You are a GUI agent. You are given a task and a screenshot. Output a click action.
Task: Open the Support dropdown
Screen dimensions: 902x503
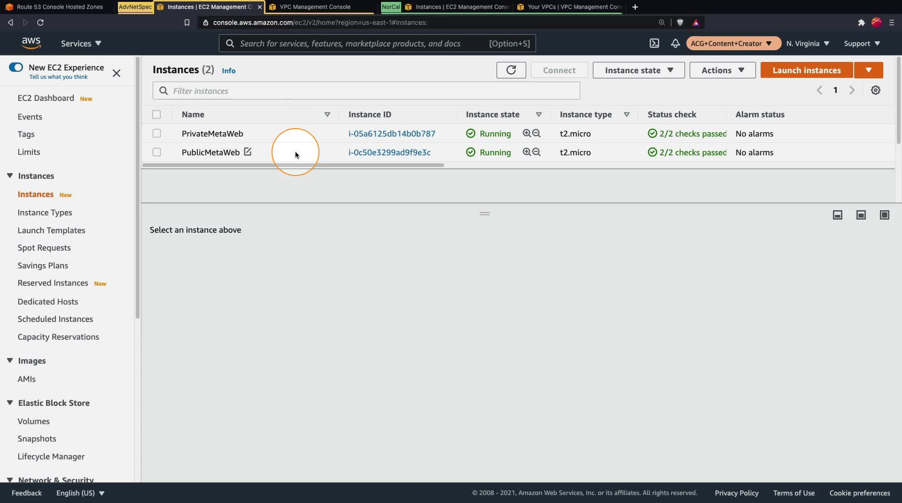click(x=862, y=43)
